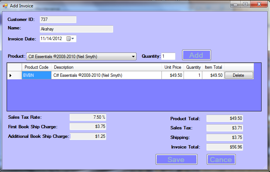This screenshot has height=172, width=270.
Task: Select the row header arrow for BVBN
Action: [x=10, y=75]
